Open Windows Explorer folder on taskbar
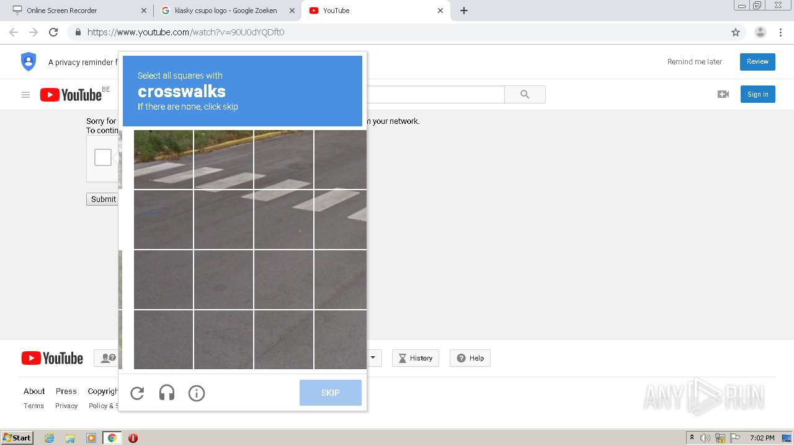This screenshot has width=794, height=446. point(70,438)
